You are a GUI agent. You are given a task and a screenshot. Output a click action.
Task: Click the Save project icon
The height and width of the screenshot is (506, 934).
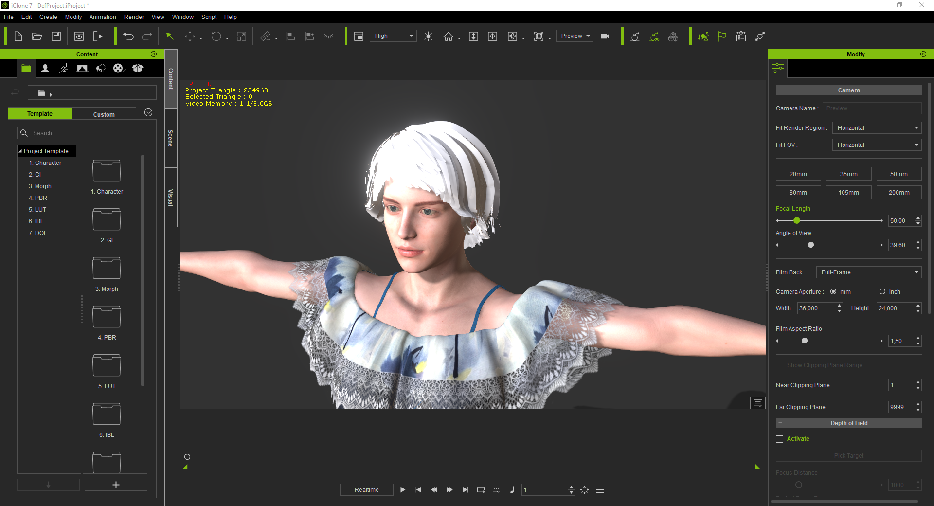pos(56,36)
